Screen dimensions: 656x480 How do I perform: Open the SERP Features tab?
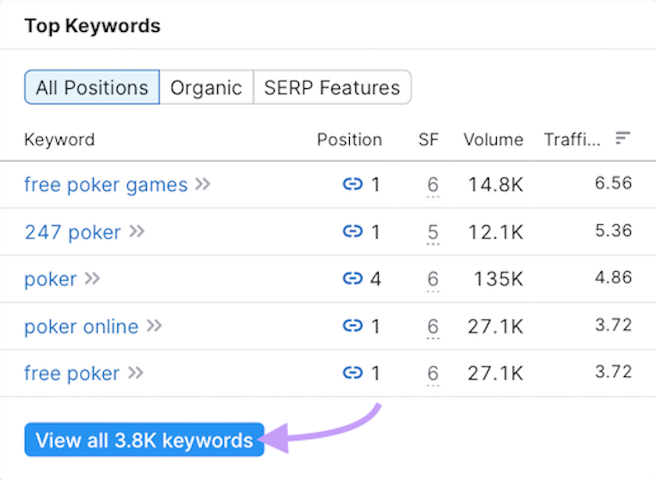pyautogui.click(x=332, y=88)
